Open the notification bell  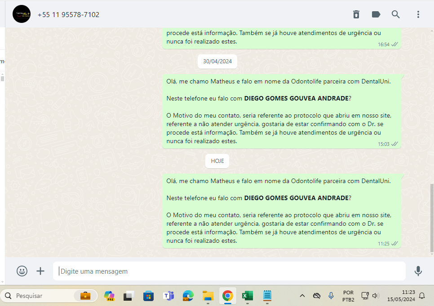(422, 296)
